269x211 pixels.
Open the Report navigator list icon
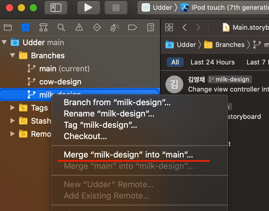(151, 27)
